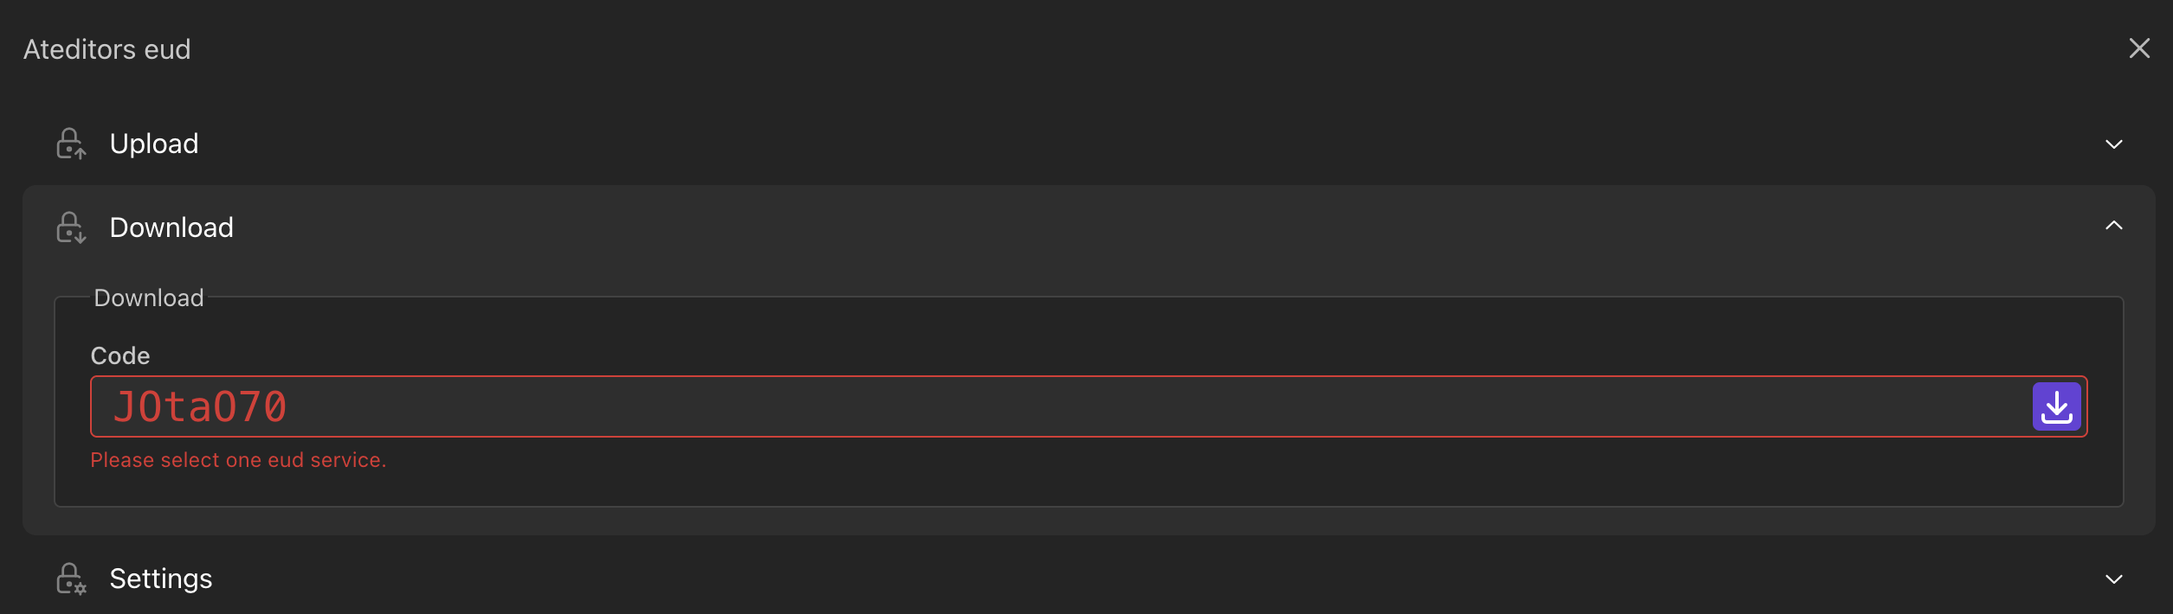This screenshot has height=614, width=2173.
Task: Close the Ateditors eud dialog
Action: tap(2139, 48)
